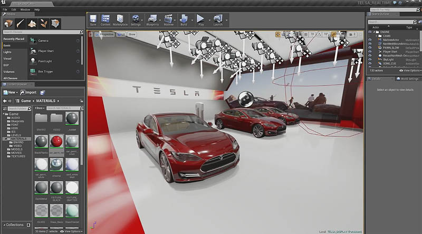Open the Edit menu
This screenshot has width=422, height=234.
point(14,10)
